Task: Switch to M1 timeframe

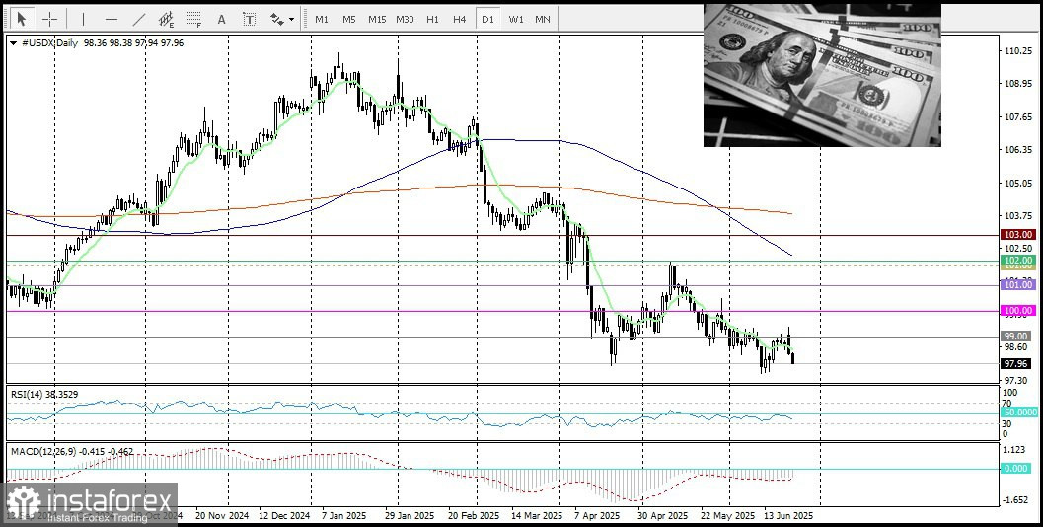Action: coord(322,20)
